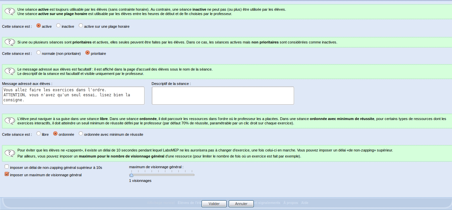452x210 pixels.
Task: Click the help bubble icon about student message
Action: click(x=9, y=71)
